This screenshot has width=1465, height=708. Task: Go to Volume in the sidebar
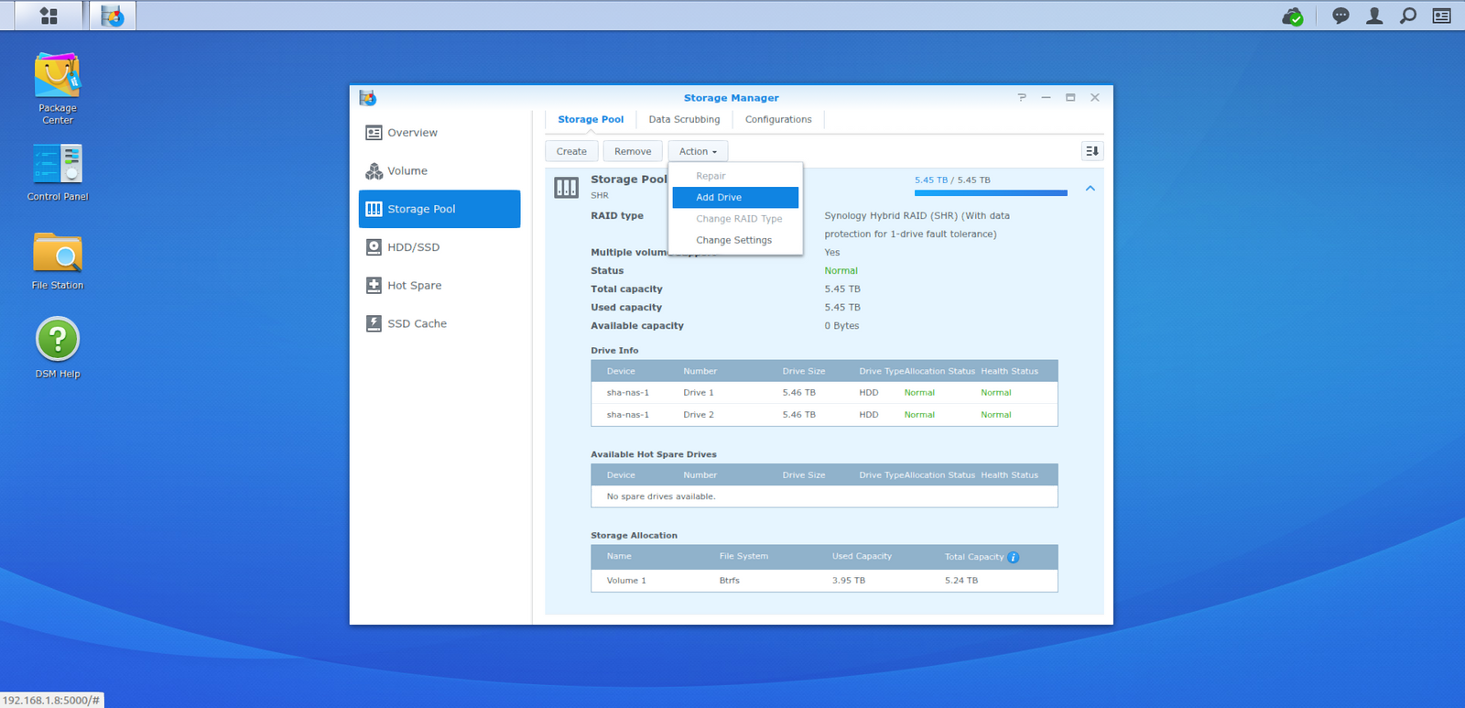tap(439, 171)
